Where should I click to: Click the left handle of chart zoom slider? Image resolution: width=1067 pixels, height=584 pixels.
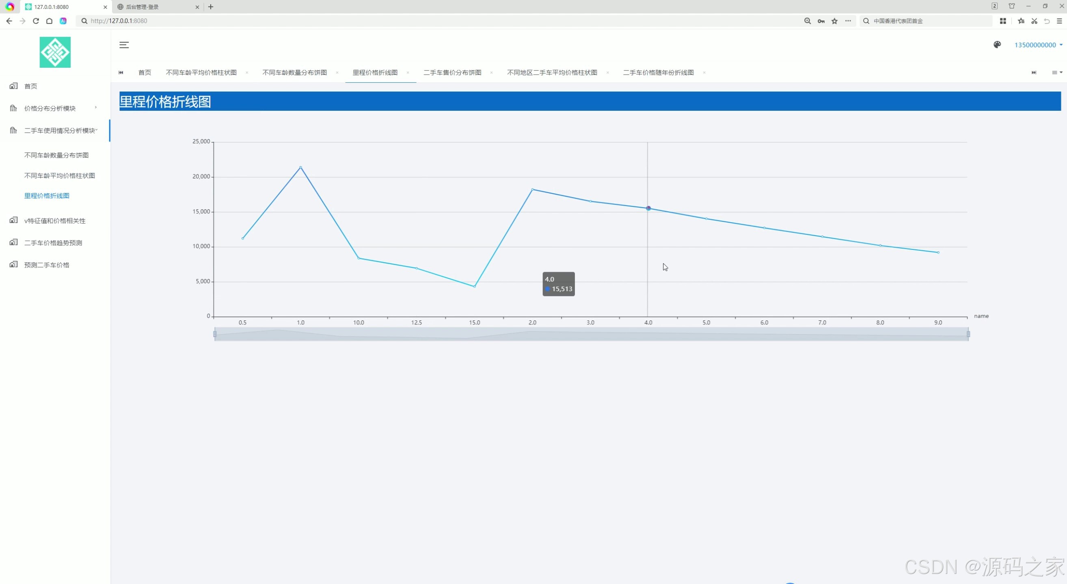214,334
